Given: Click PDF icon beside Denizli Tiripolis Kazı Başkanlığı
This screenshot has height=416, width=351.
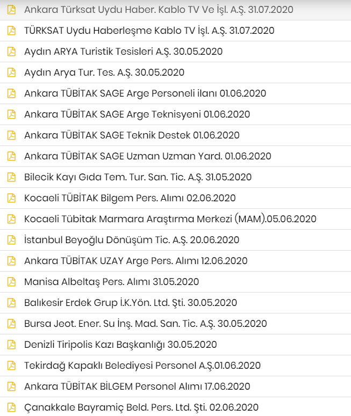Looking at the screenshot, I should 11,345.
